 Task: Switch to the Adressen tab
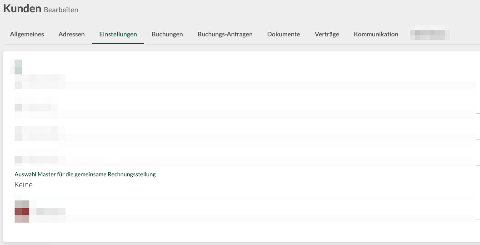pyautogui.click(x=72, y=34)
